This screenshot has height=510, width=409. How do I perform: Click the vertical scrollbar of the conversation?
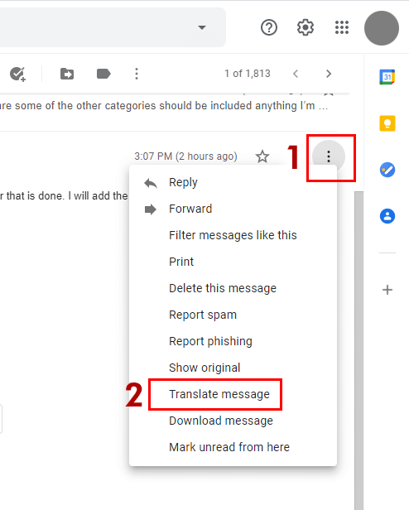point(358,351)
